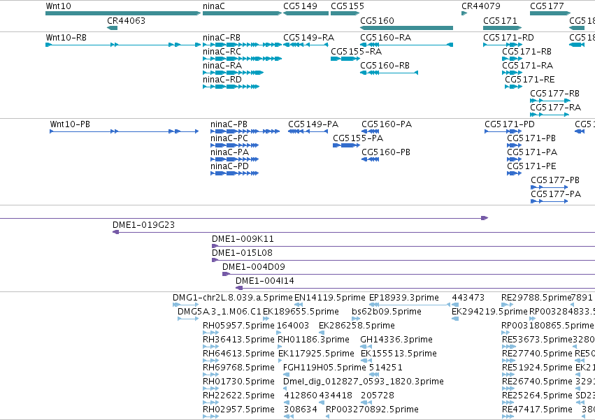Click EST RH05957.5prime
595x420 pixels.
210,333
